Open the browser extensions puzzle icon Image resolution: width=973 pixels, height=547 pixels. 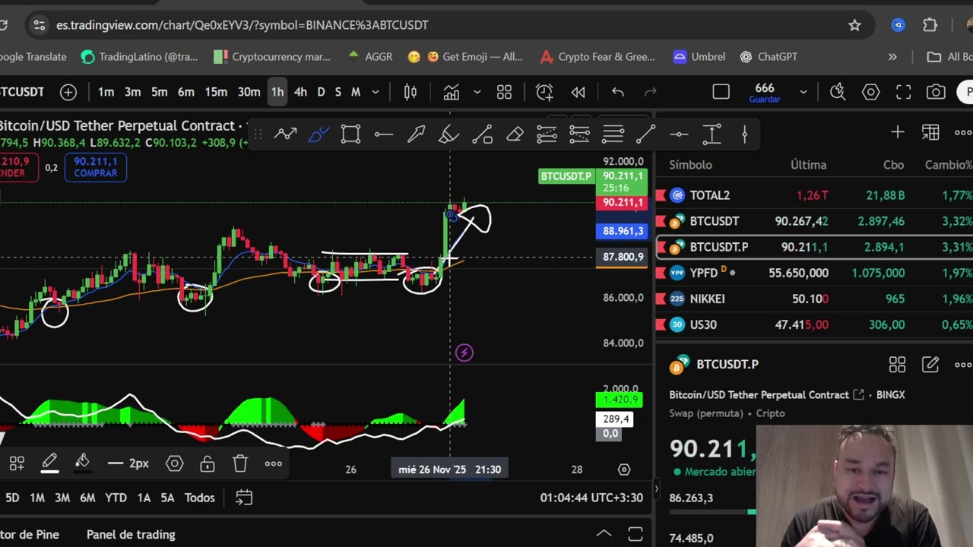(930, 25)
